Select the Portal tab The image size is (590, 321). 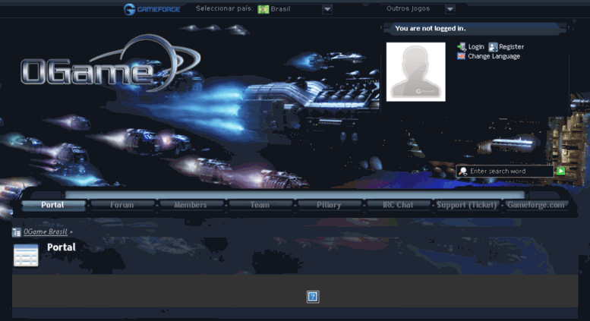pyautogui.click(x=52, y=205)
